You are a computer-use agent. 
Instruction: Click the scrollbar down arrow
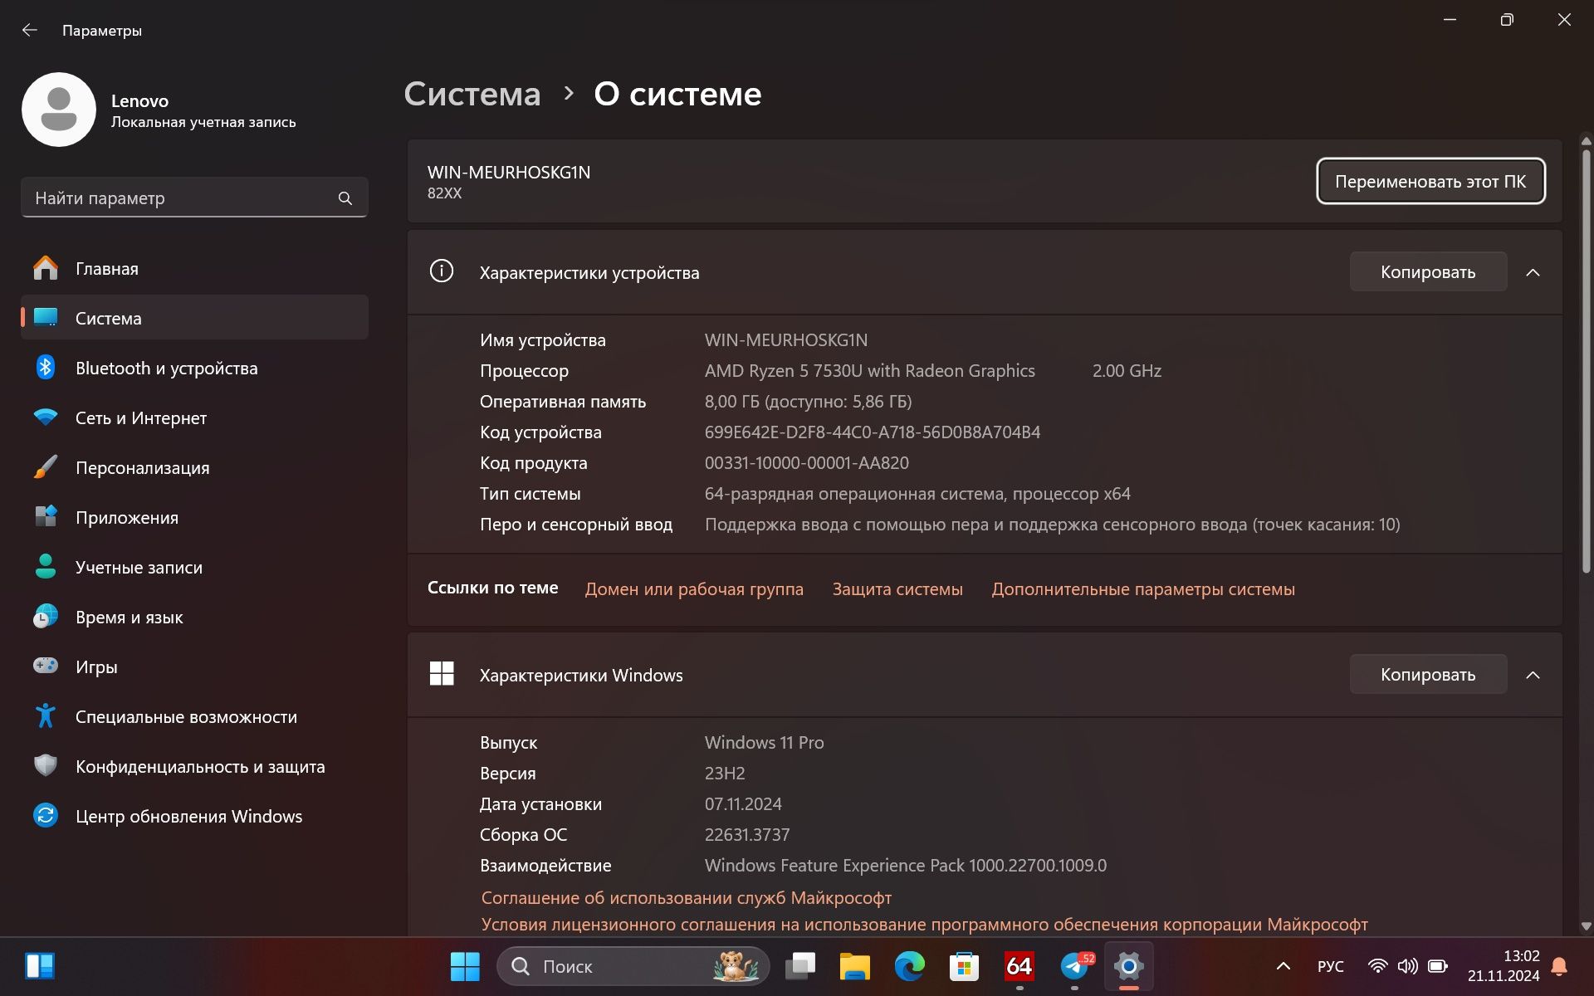pos(1586,926)
